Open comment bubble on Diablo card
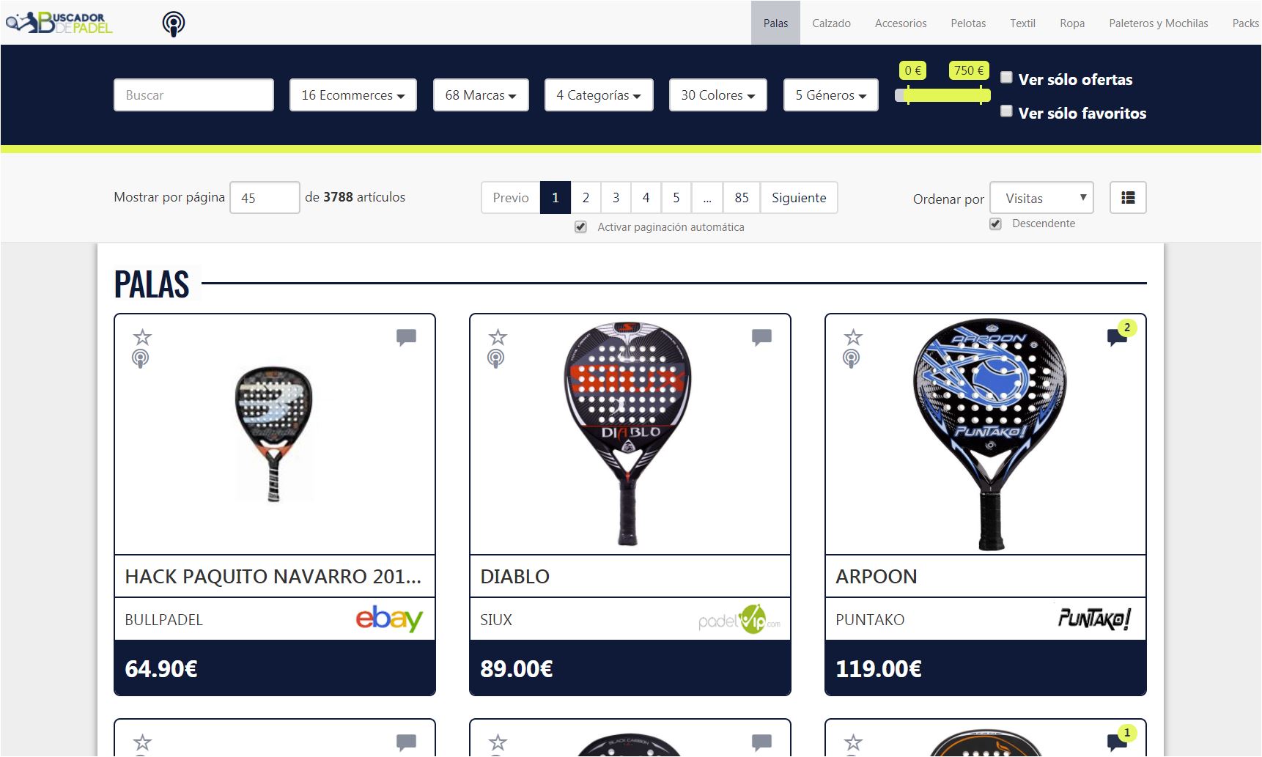 [x=761, y=337]
